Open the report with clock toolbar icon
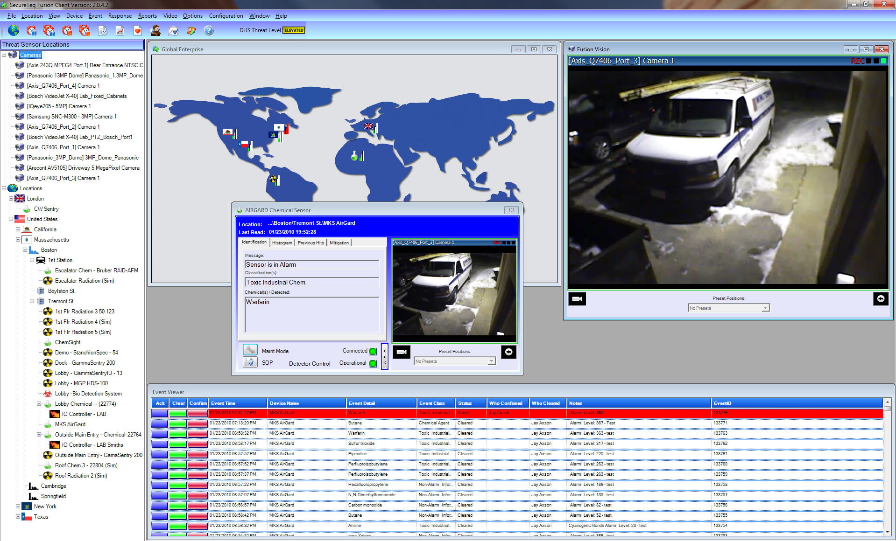The image size is (896, 541). 103,30
